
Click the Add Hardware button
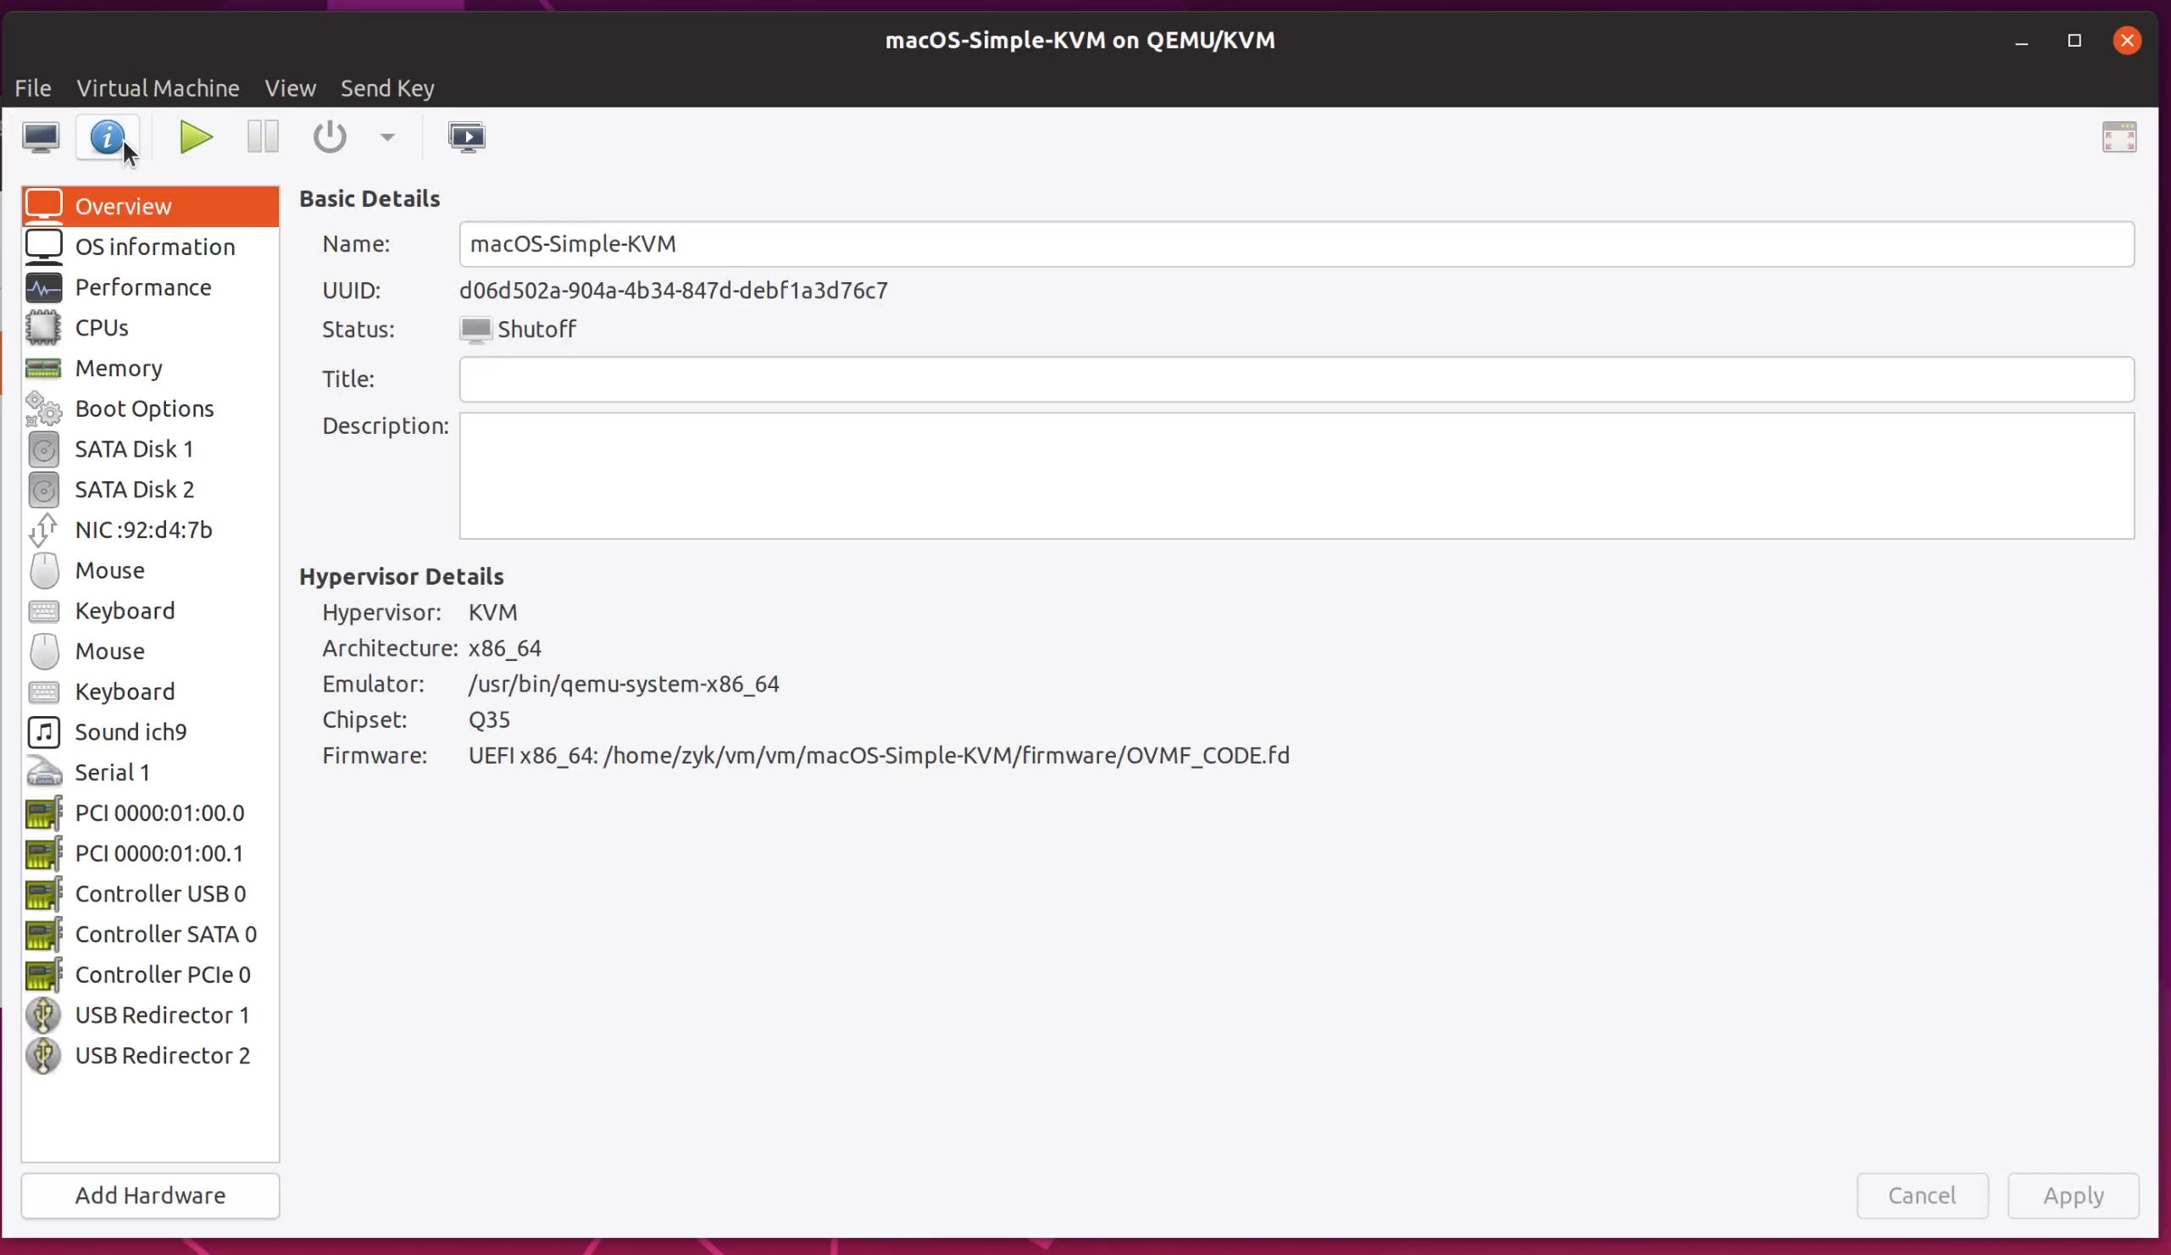(x=150, y=1195)
